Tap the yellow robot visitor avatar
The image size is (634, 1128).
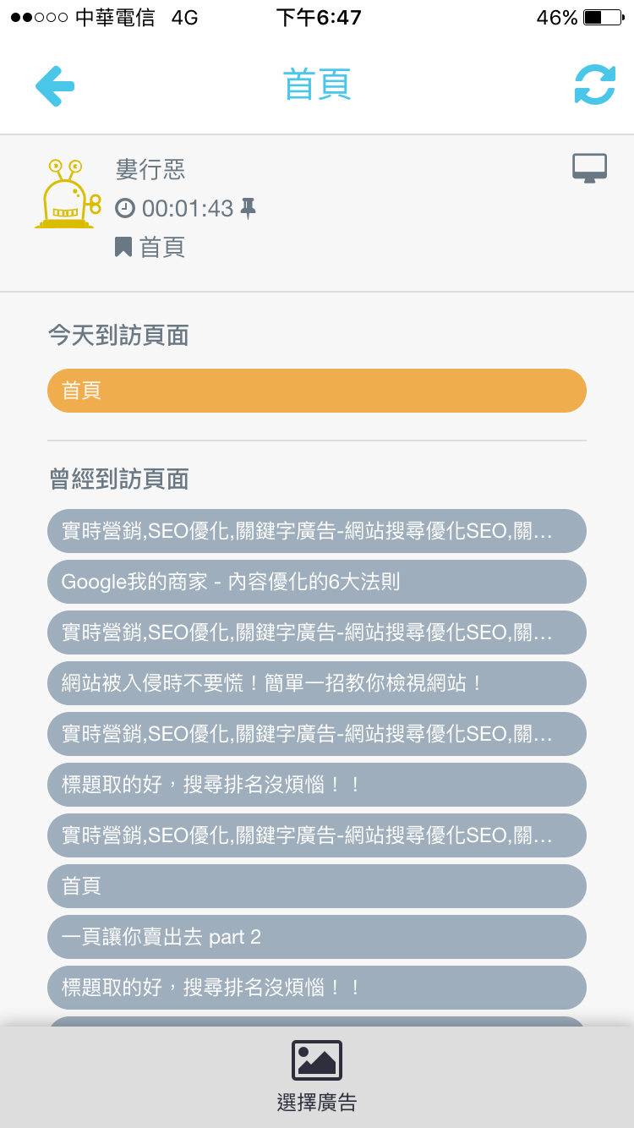[x=68, y=194]
